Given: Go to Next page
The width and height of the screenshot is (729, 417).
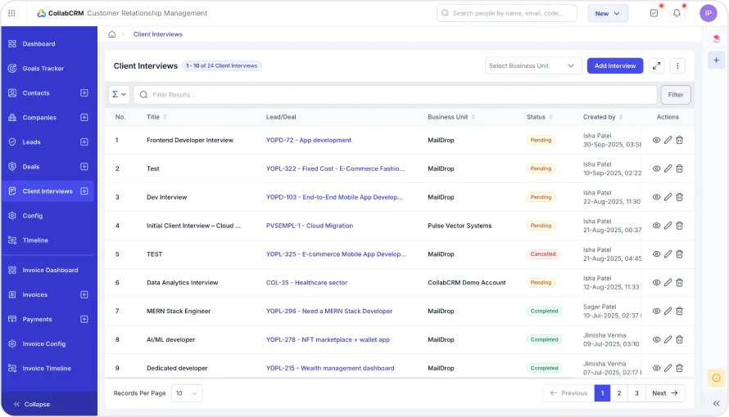Looking at the screenshot, I should (665, 393).
